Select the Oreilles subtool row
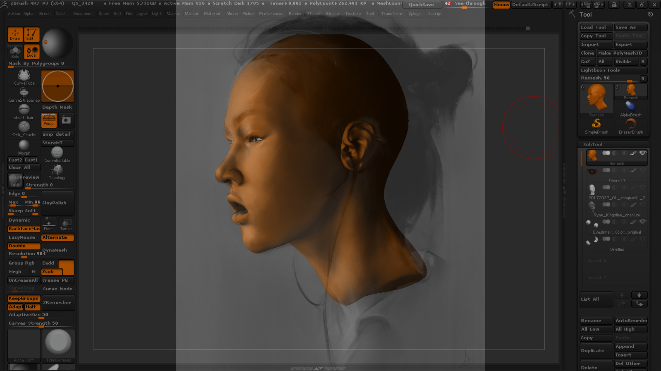Image resolution: width=661 pixels, height=371 pixels. (616, 243)
